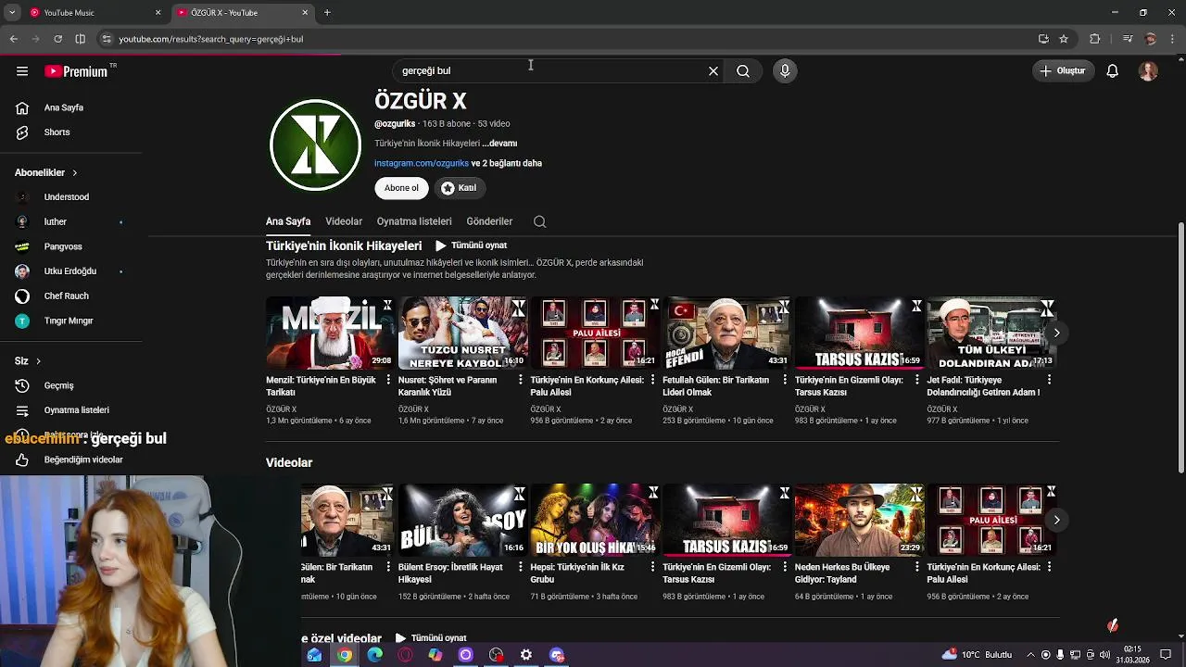Open Bülent Ersoy video thumbnail
Viewport: 1186px width, 667px height.
(462, 520)
